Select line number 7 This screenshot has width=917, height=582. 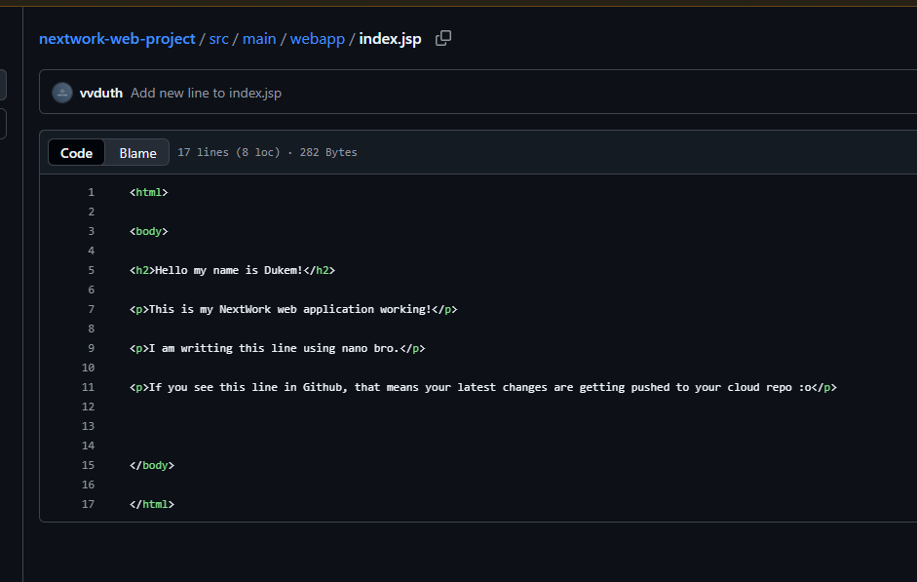pyautogui.click(x=91, y=309)
